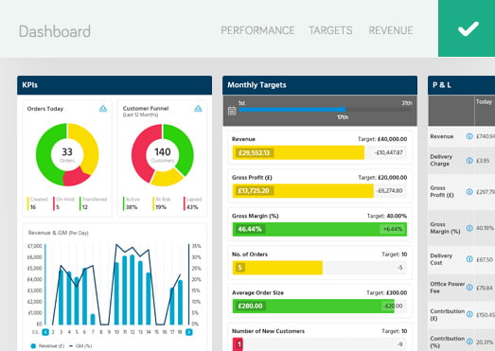
Task: Open the Customer Funnel drill-down icon
Action: (x=198, y=109)
